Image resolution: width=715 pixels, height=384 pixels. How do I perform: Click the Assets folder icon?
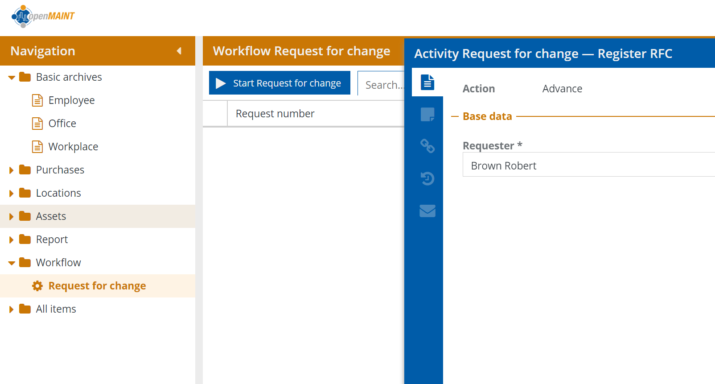click(25, 216)
